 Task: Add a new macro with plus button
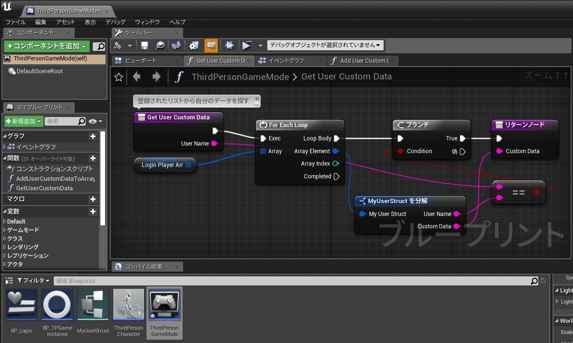point(93,199)
